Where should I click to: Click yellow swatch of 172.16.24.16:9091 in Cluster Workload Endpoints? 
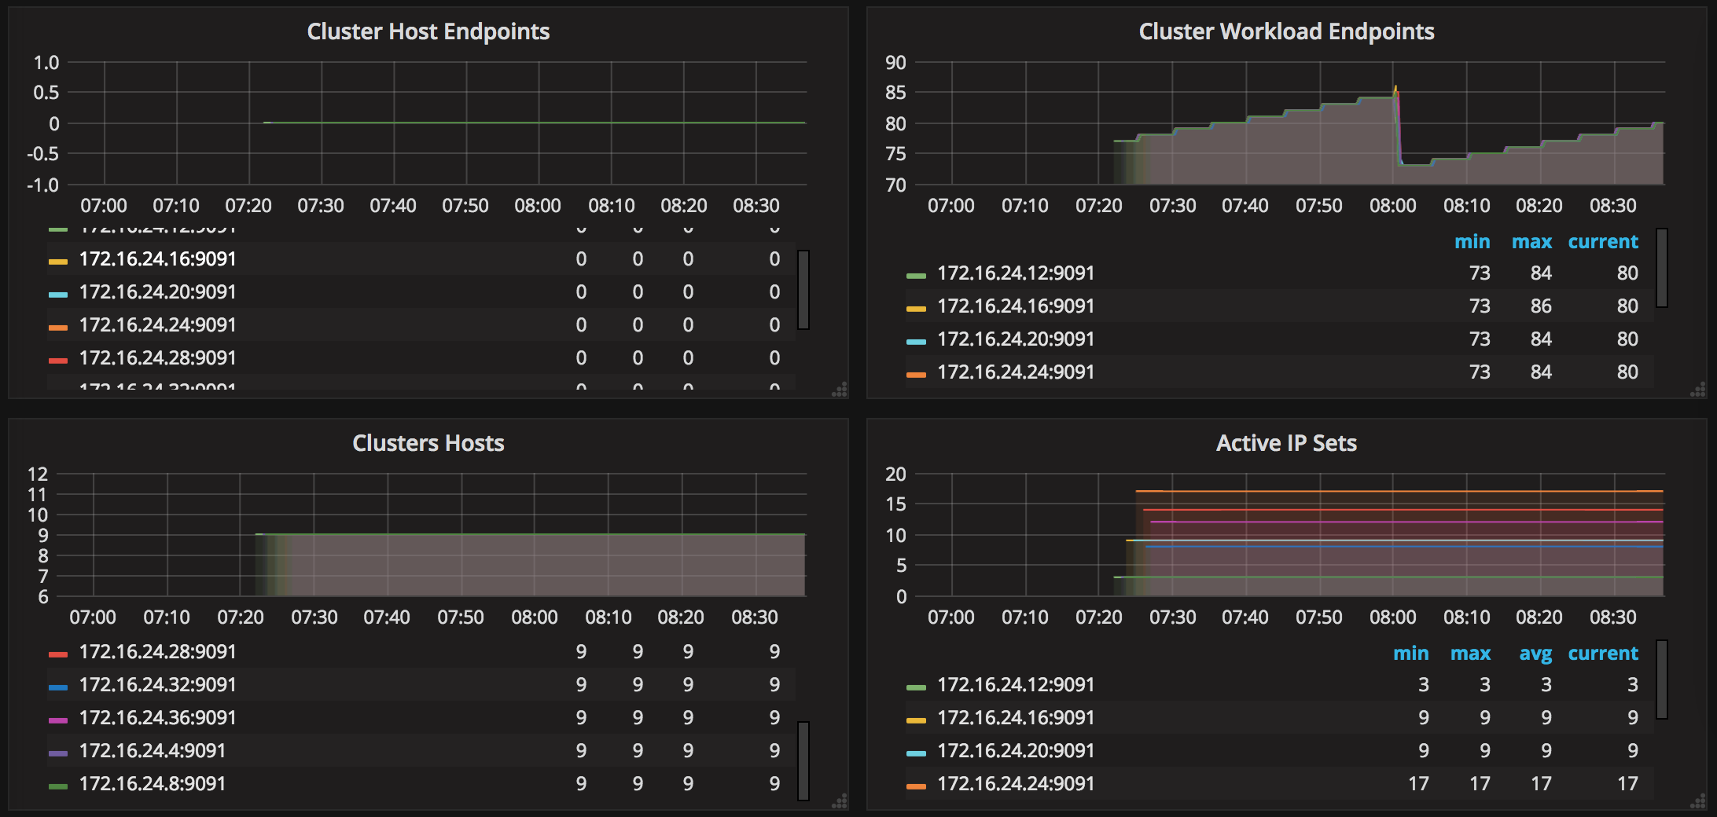916,309
